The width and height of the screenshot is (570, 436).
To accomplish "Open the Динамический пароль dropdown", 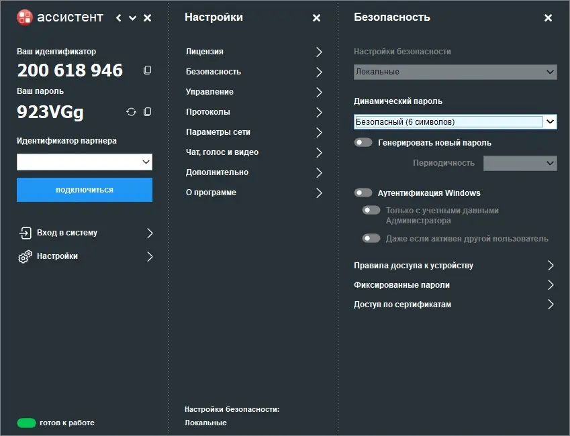I will 550,121.
